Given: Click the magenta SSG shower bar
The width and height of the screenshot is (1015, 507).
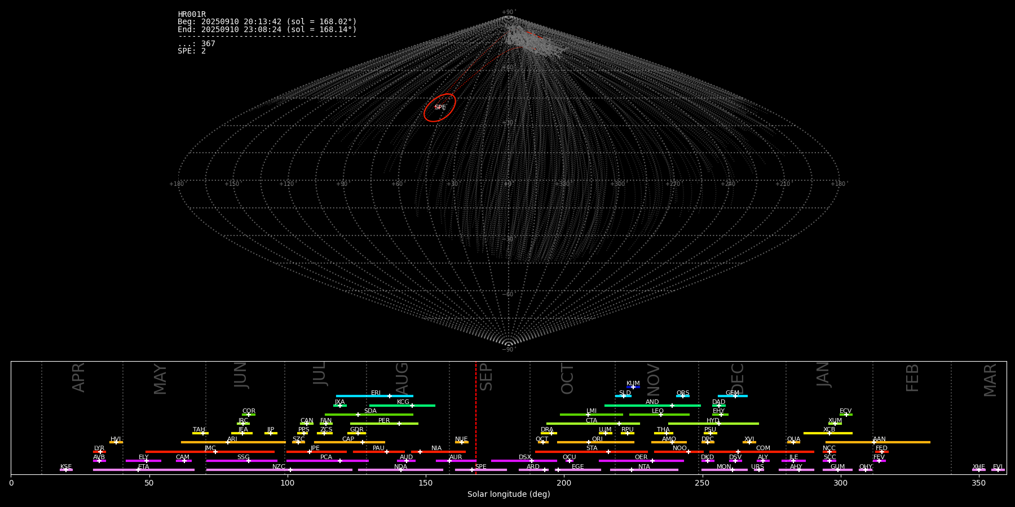Looking at the screenshot, I should [x=241, y=461].
